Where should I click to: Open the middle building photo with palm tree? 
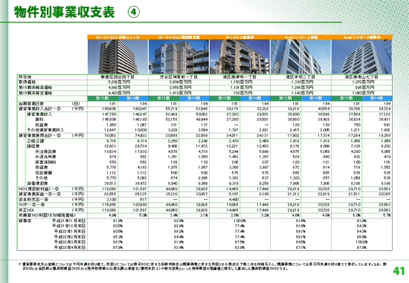[239, 56]
